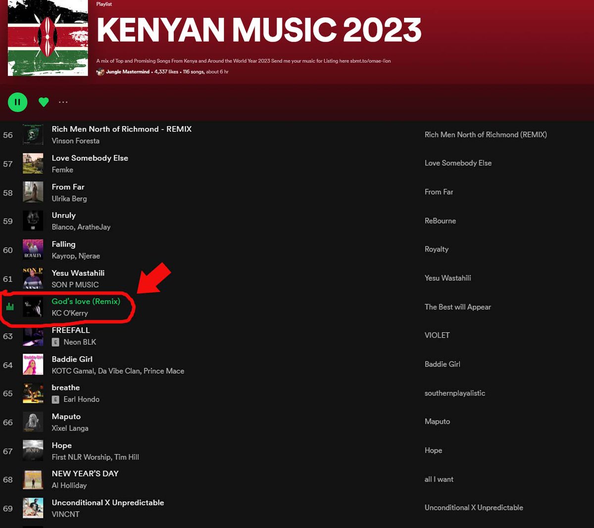
Task: Open Unconditional X Unpredictable cover thumbnail
Action: 33,508
